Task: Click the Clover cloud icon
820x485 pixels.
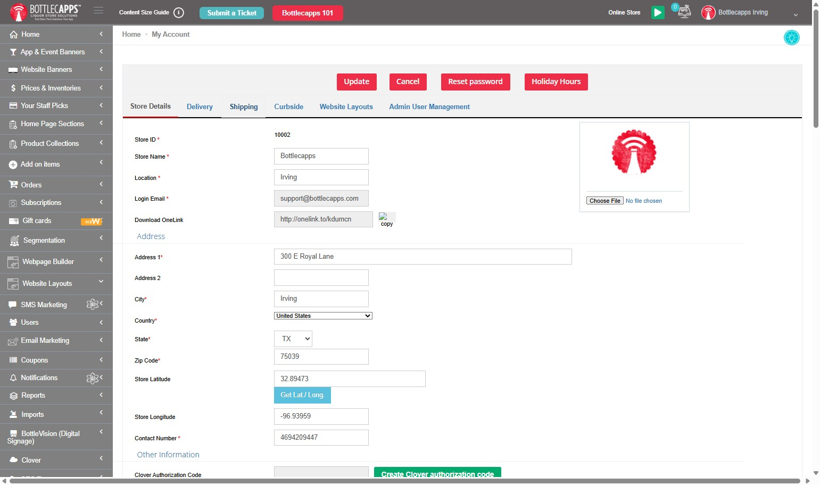Action: [x=14, y=460]
